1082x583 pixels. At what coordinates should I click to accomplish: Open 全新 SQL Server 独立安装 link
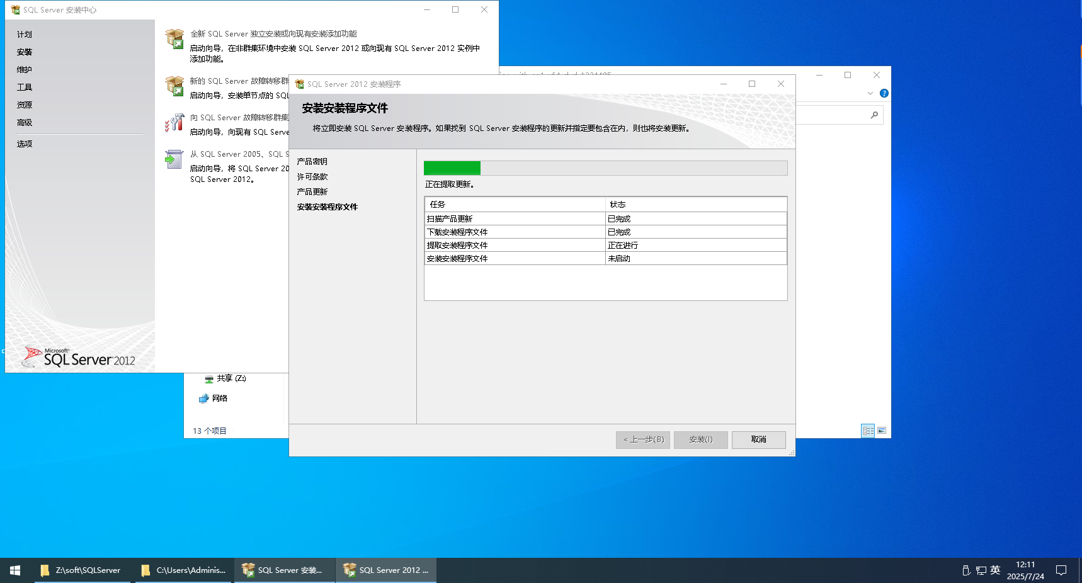(x=273, y=34)
